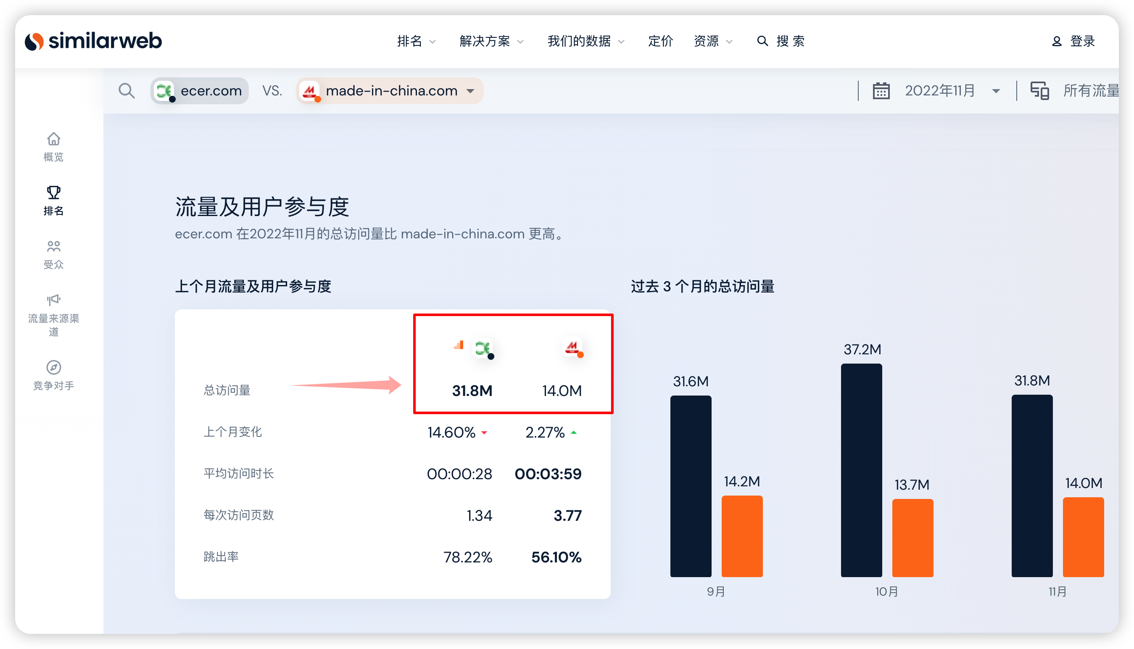Screen dimensions: 1134x649
Task: Open the 我们的数据 dropdown
Action: (585, 41)
